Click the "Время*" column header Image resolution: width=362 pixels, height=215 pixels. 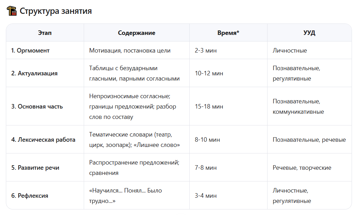tap(228, 33)
